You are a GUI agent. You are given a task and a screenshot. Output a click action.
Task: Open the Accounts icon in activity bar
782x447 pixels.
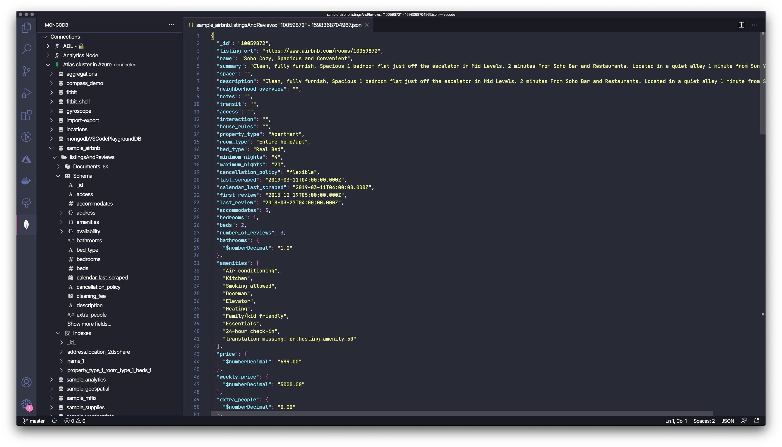tap(26, 382)
